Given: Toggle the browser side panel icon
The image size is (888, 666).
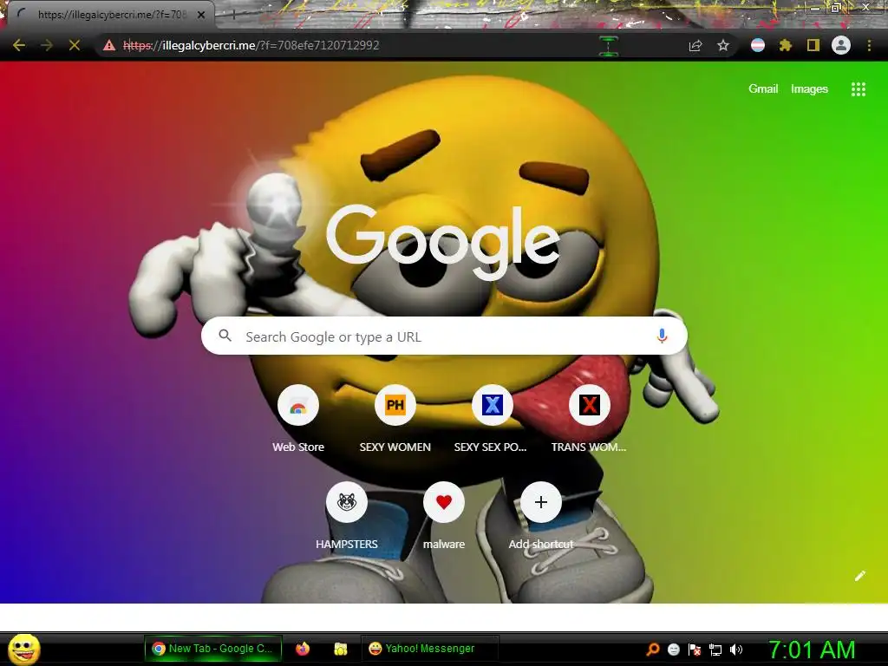Looking at the screenshot, I should point(813,45).
